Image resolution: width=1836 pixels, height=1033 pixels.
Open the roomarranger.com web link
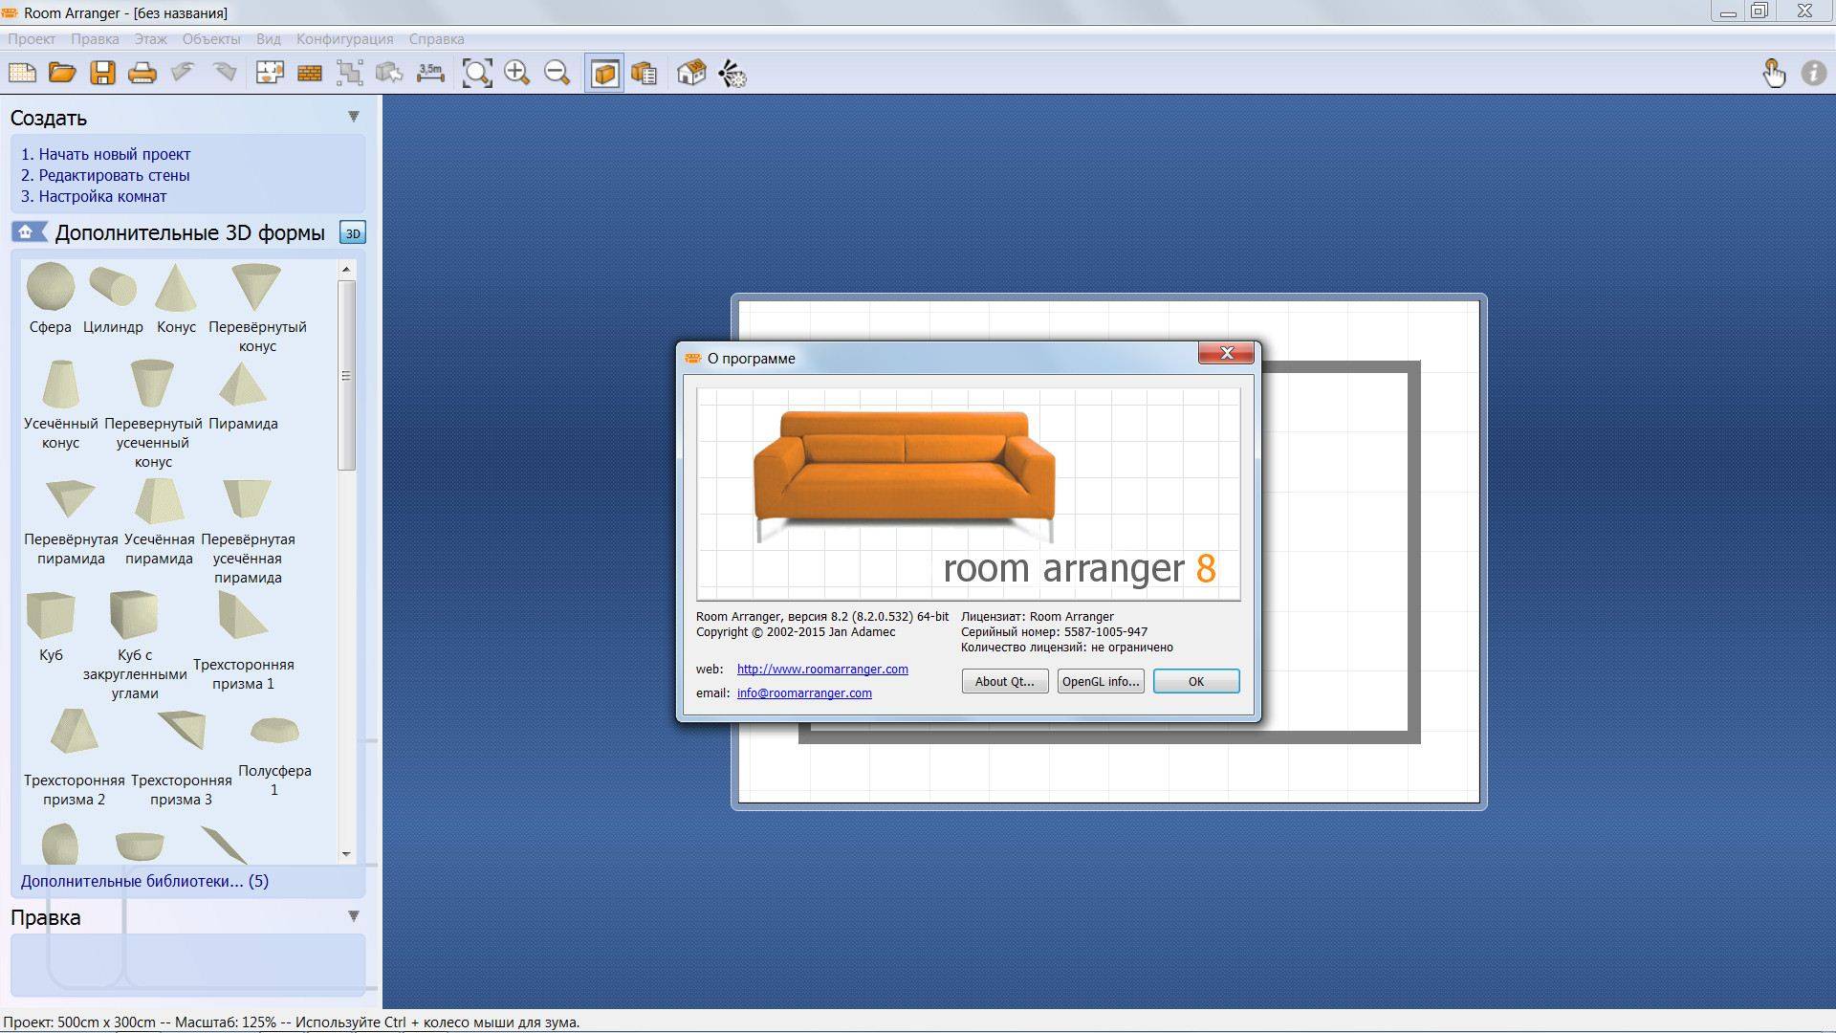click(x=822, y=669)
